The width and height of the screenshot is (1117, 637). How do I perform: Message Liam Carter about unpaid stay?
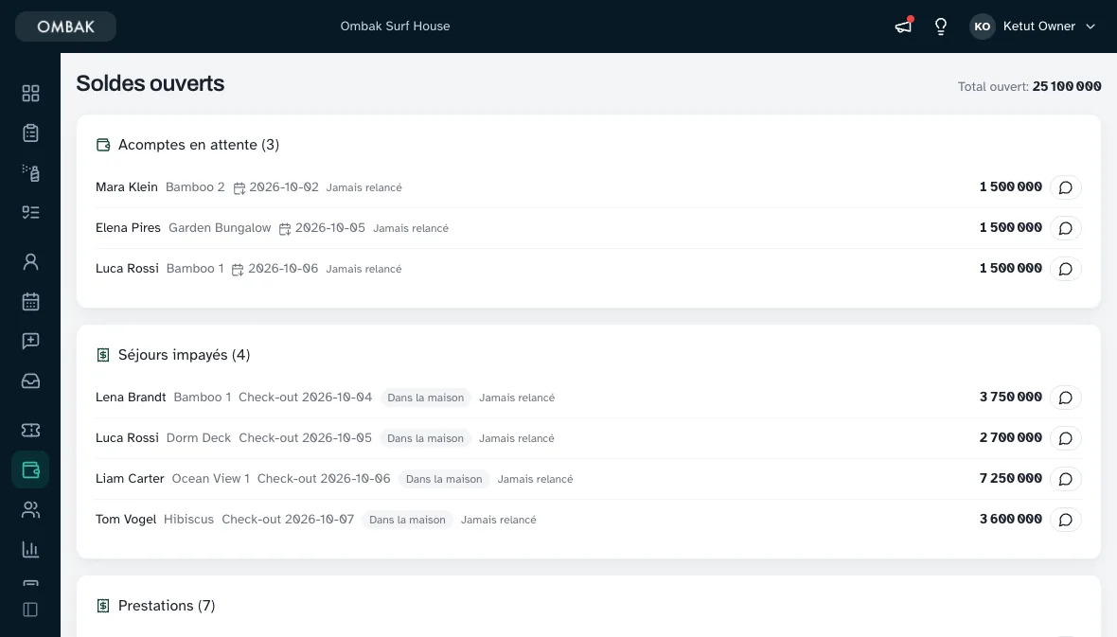coord(1066,479)
